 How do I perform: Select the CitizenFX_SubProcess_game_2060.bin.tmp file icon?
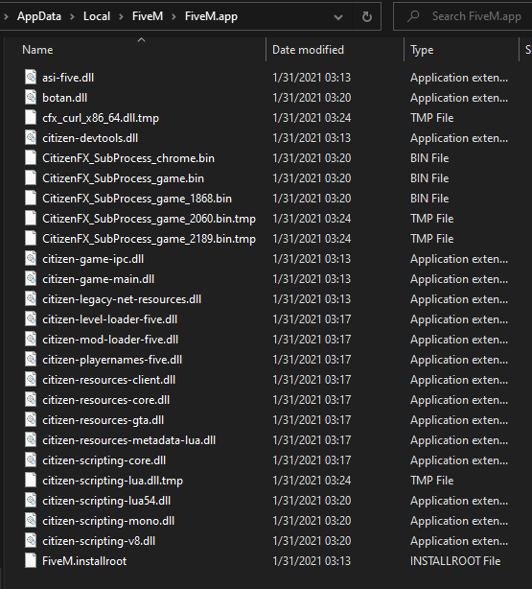click(31, 219)
